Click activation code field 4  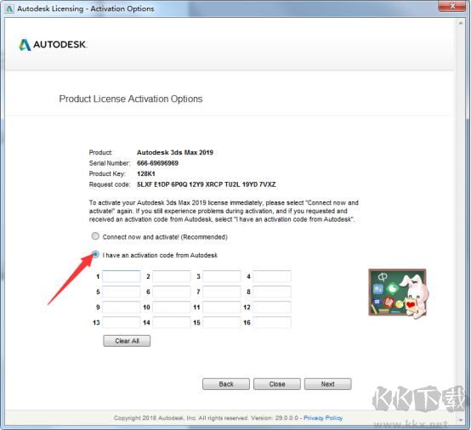click(272, 276)
